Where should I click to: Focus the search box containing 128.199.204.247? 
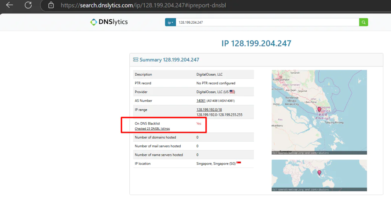[267, 22]
